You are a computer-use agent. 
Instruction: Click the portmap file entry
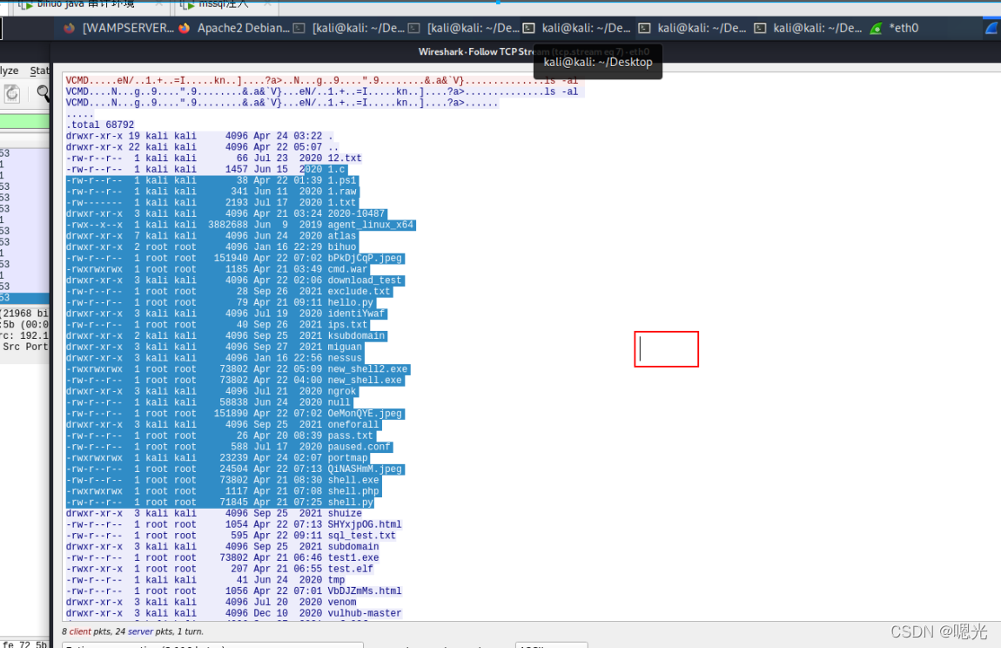point(348,458)
